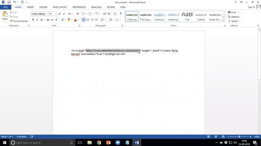
Task: Switch to MAILINGS tab
Action: coord(96,7)
